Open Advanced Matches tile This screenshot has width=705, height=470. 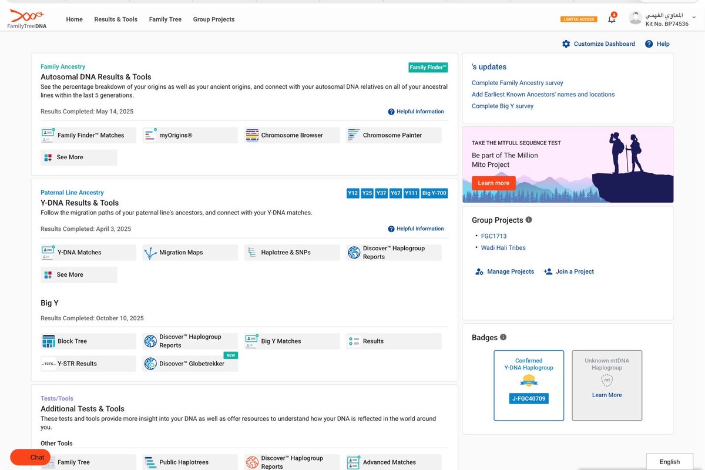394,462
